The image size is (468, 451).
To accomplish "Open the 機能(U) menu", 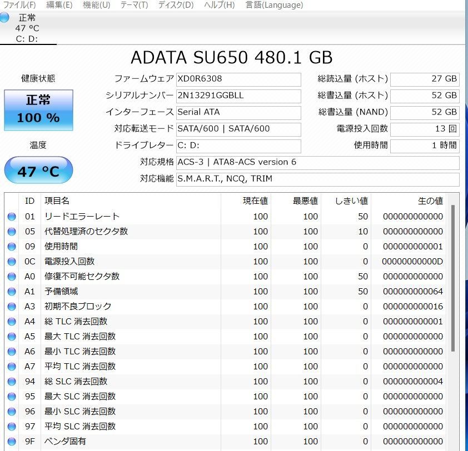I will (96, 5).
